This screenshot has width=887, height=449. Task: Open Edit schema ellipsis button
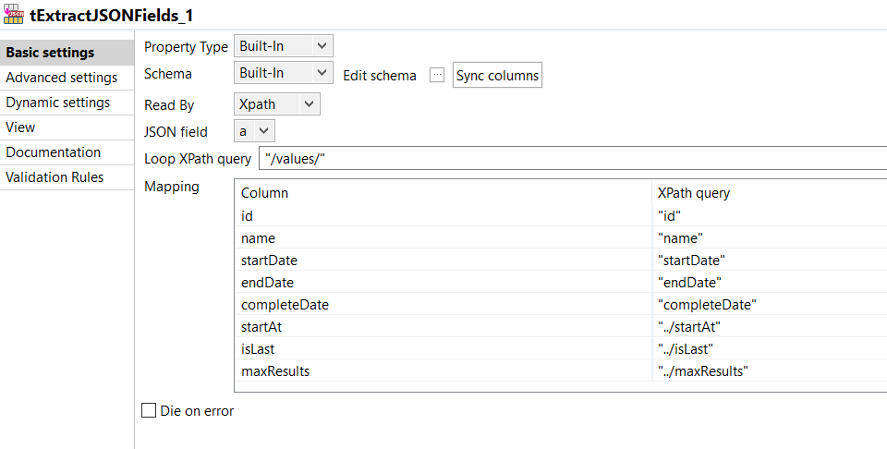[x=437, y=76]
